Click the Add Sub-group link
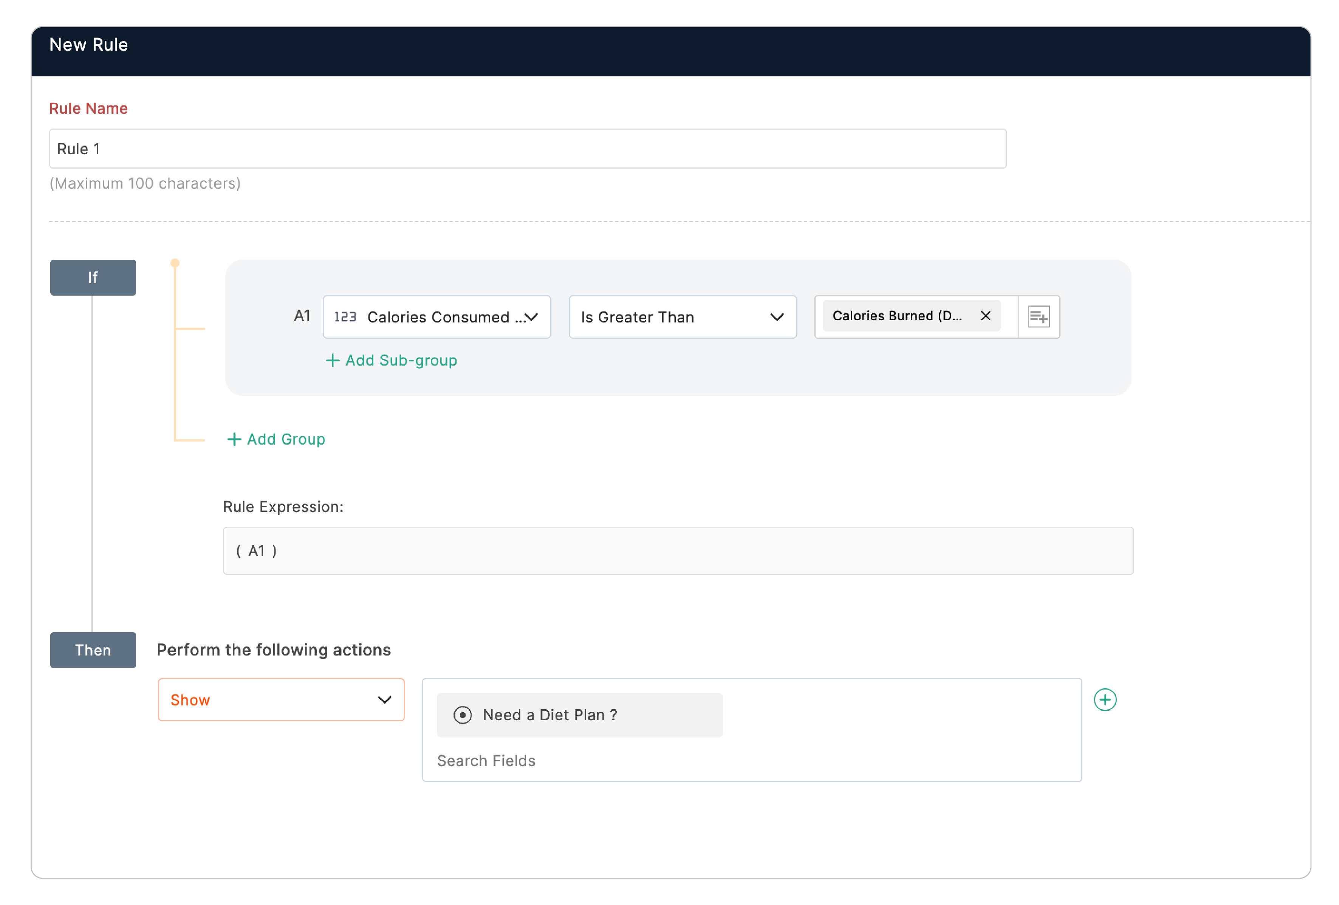 tap(401, 360)
